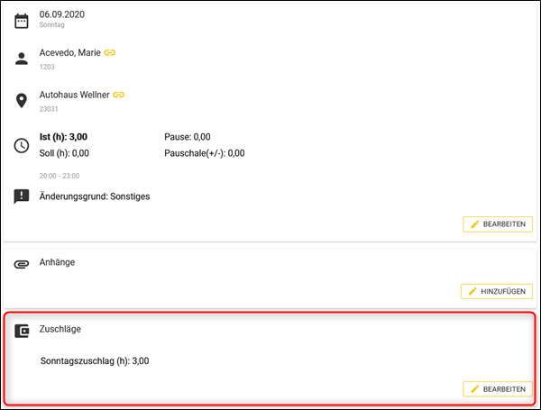
Task: Click the change reason speech bubble icon
Action: [22, 196]
